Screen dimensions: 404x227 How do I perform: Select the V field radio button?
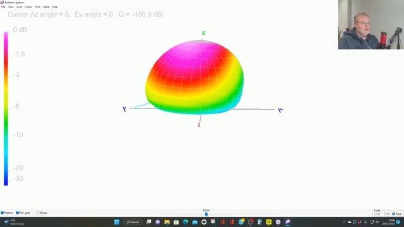(376, 214)
